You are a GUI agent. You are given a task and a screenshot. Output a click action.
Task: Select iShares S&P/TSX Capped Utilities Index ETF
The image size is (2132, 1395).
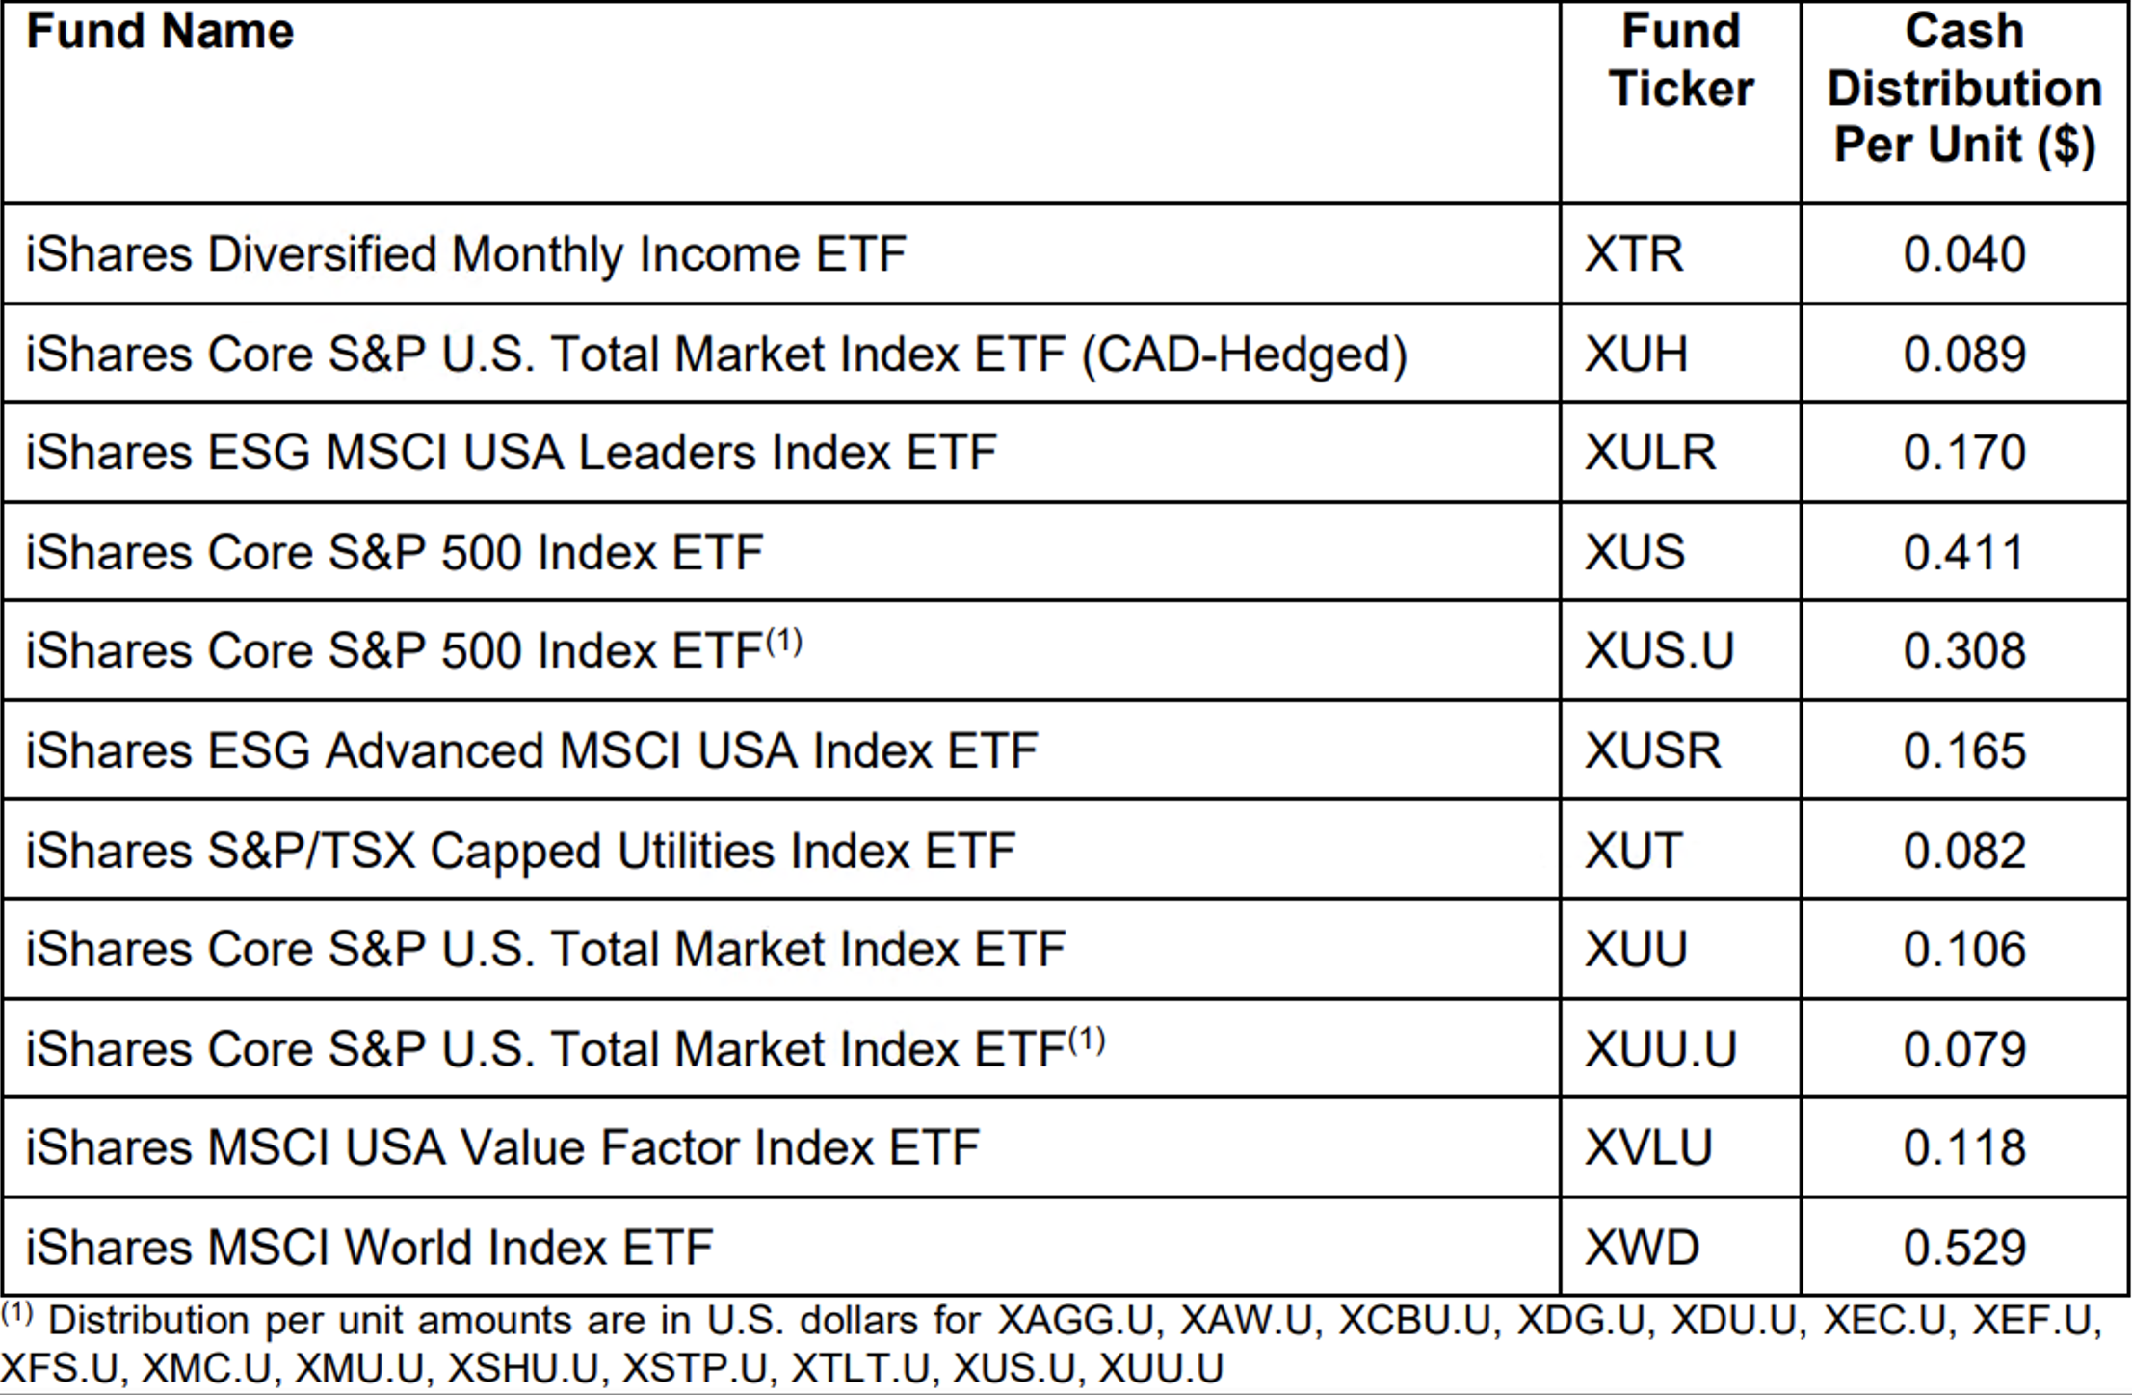[520, 852]
